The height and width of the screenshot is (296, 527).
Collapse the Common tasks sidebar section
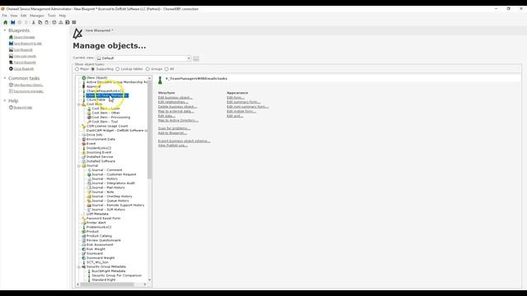pyautogui.click(x=5, y=78)
